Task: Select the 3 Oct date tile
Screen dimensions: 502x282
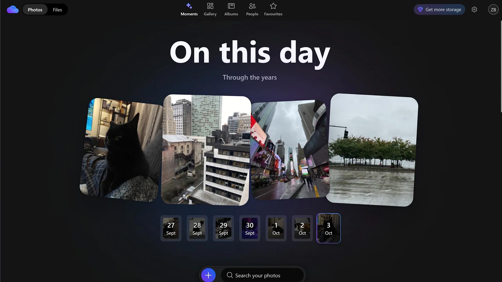Action: (328, 228)
